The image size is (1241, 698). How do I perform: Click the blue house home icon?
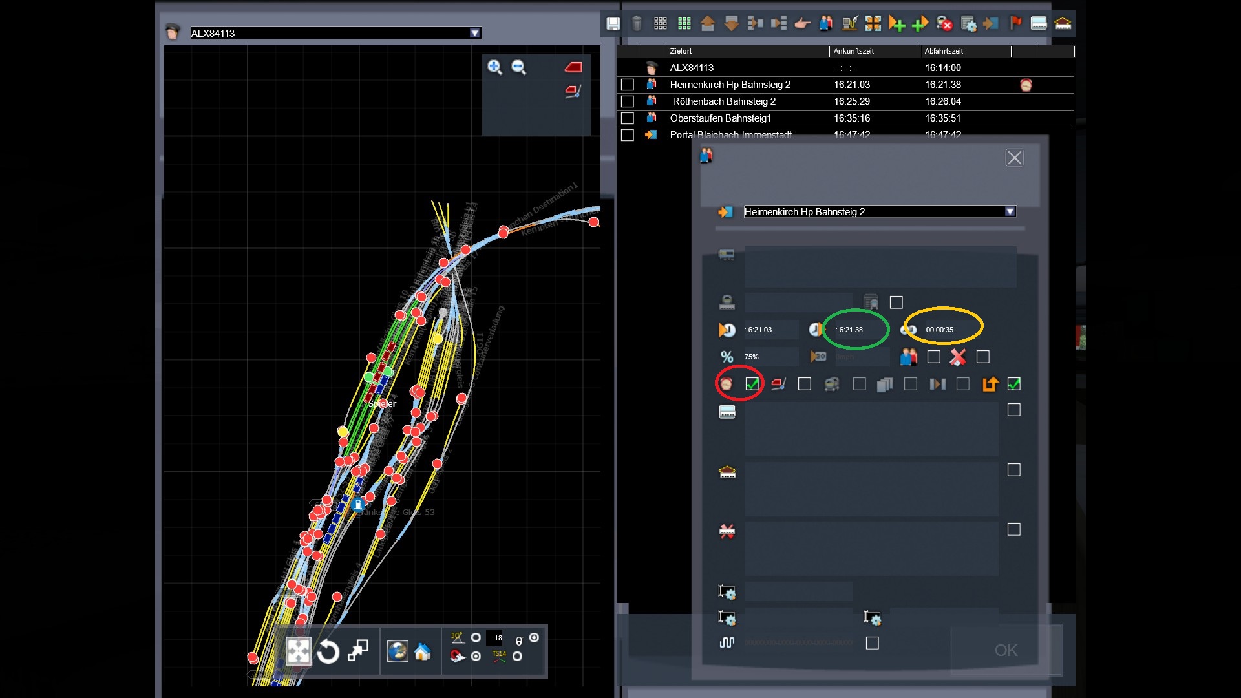[x=423, y=651]
